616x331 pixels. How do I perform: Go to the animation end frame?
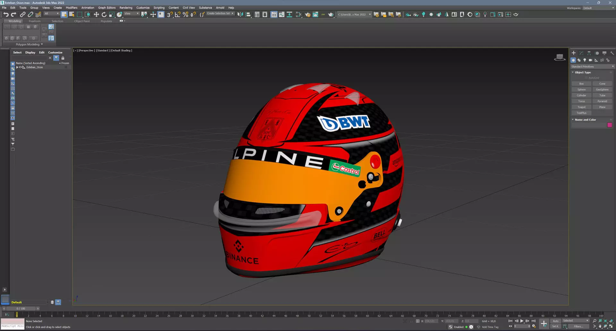pos(534,321)
